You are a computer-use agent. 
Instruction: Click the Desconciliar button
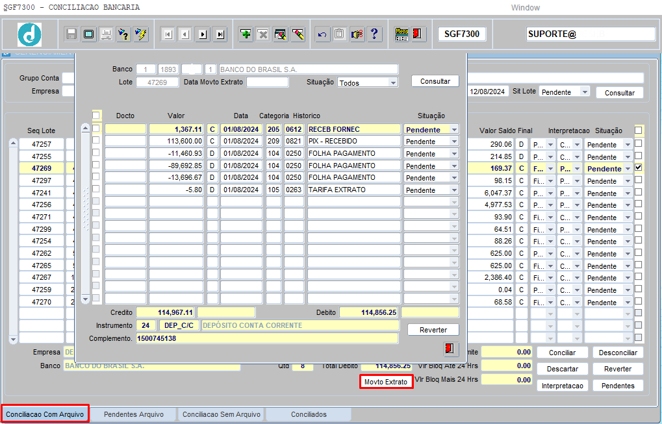(618, 353)
